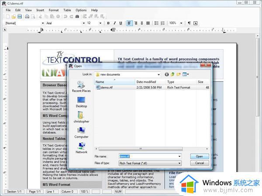The width and height of the screenshot is (262, 196).
Task: Click the Undo arrow icon
Action: (65, 17)
